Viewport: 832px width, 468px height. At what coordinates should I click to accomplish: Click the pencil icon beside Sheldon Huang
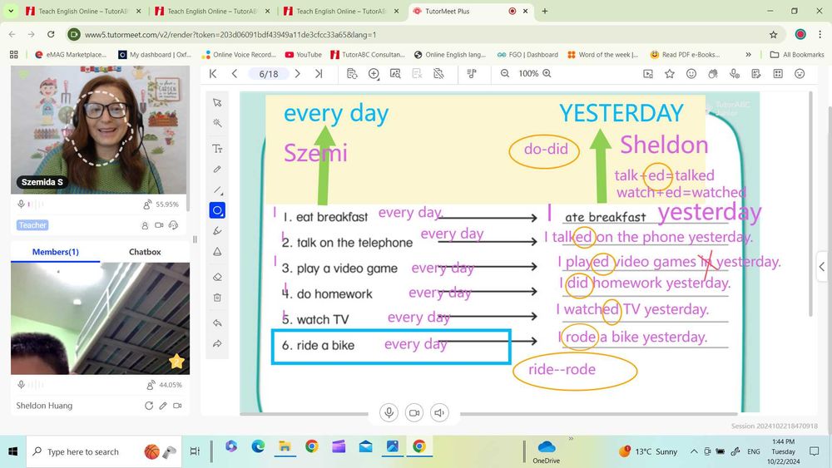coord(163,406)
